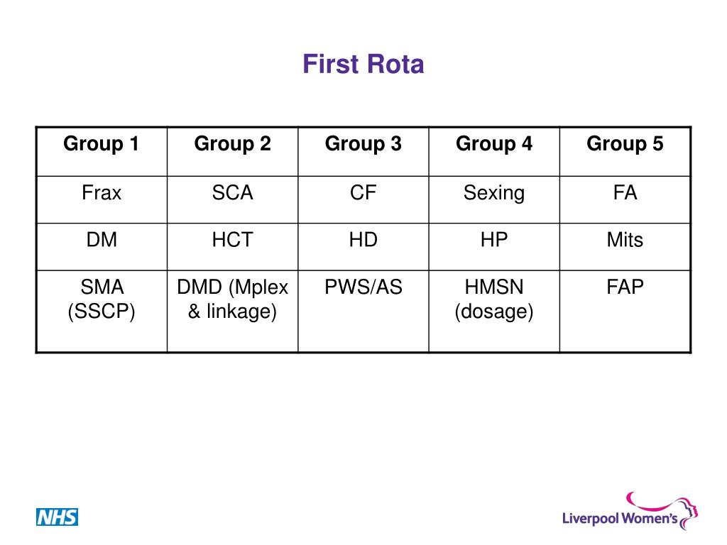This screenshot has width=727, height=545.
Task: Click the Group 5 header cell
Action: tap(625, 152)
